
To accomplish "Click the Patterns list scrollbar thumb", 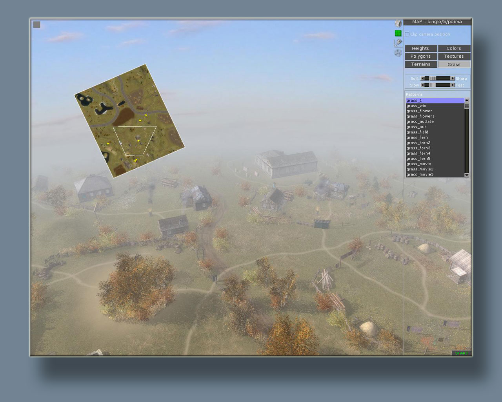I will [x=467, y=106].
